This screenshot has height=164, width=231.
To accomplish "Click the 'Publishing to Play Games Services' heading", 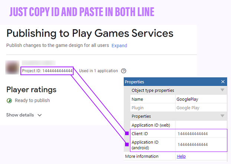I will (x=90, y=34).
